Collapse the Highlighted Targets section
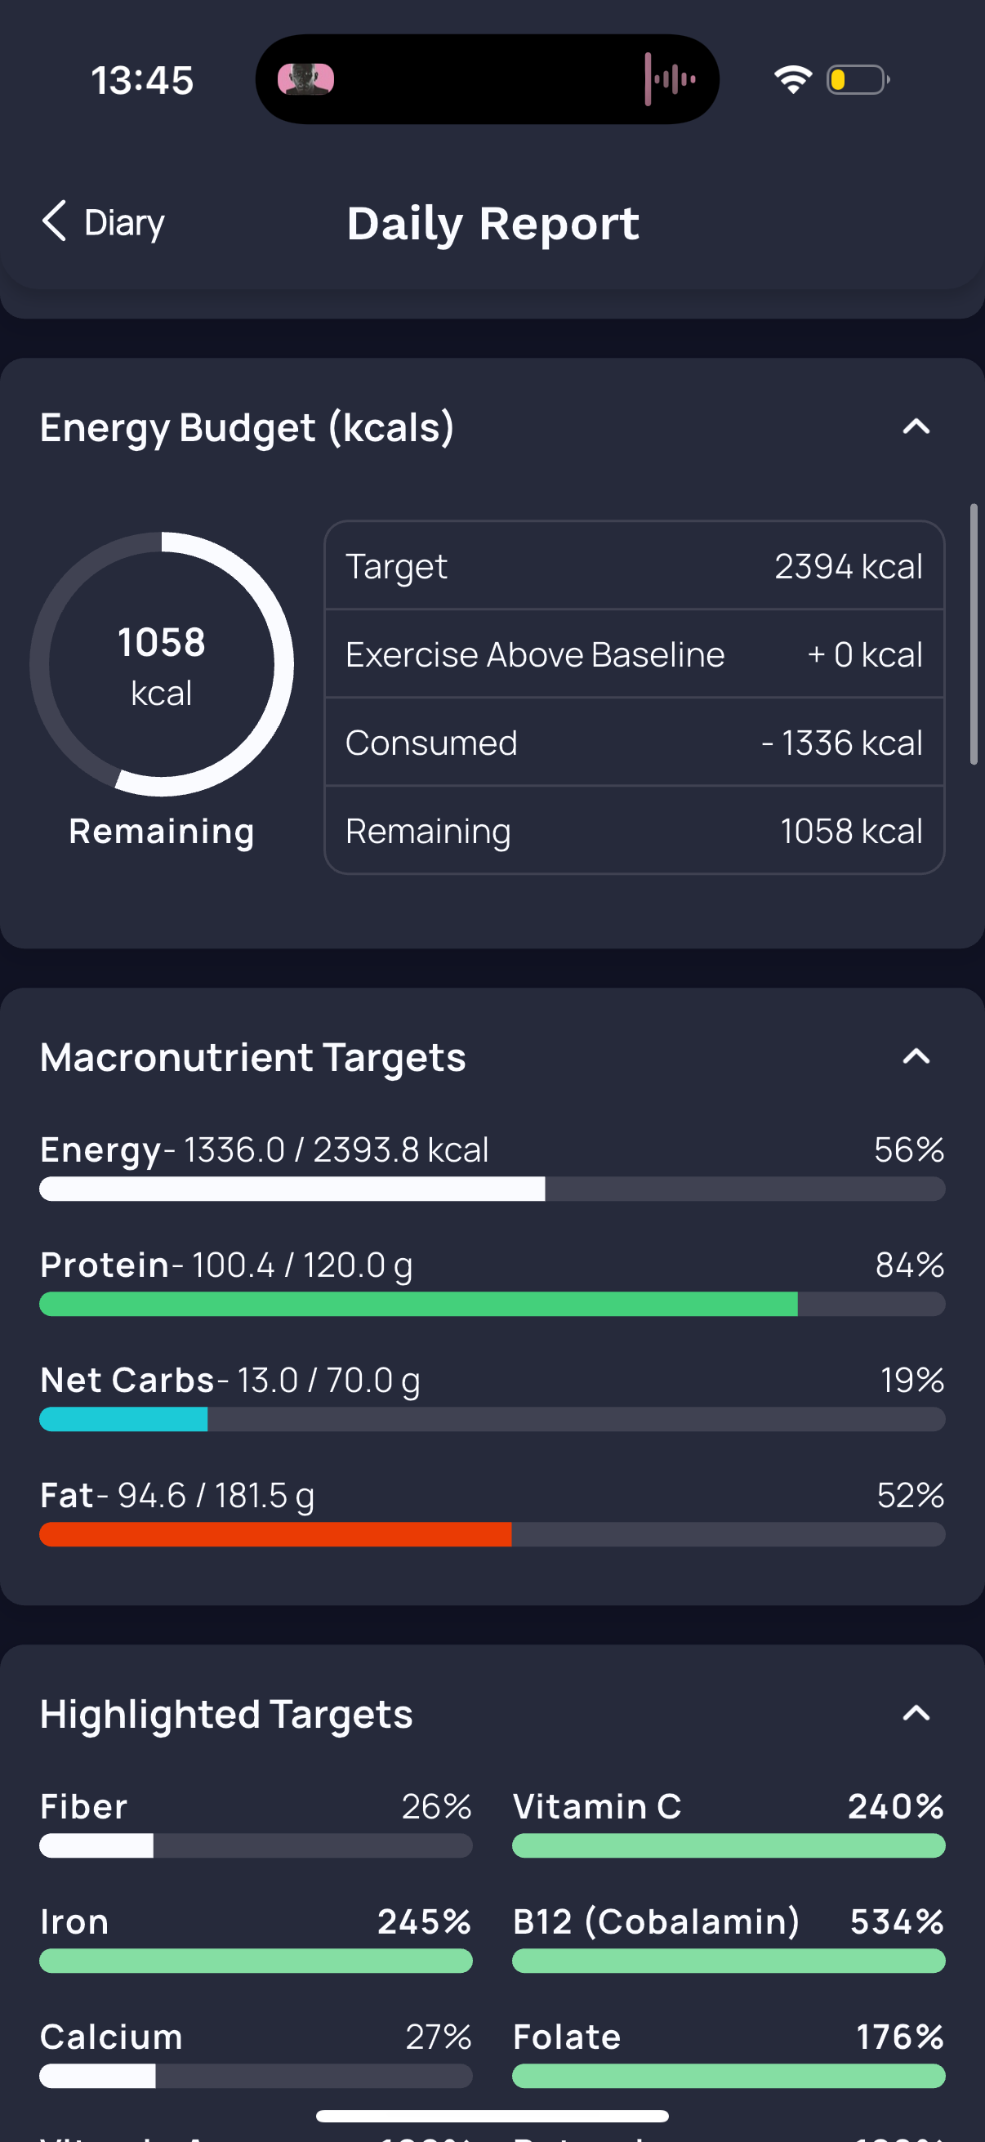 916,1713
